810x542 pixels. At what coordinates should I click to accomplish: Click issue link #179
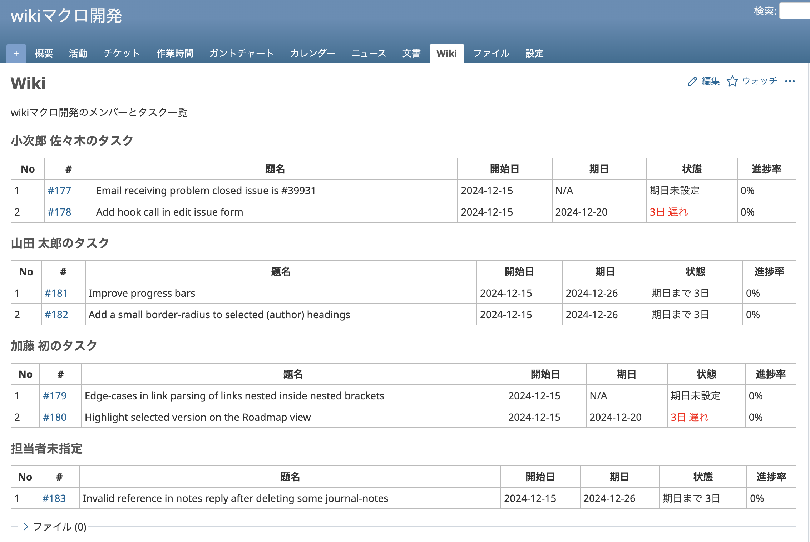point(55,396)
